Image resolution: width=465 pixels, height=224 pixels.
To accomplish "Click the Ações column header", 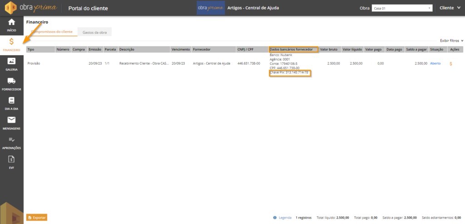I will [455, 50].
